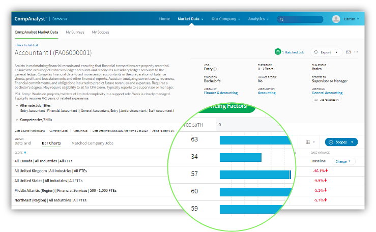Click the CompAnalyst logo
Viewport: 376px width, 232px height.
tap(30, 19)
